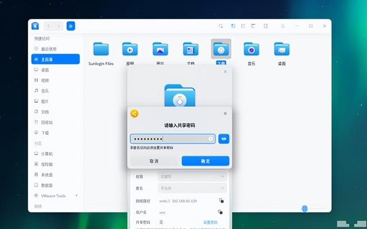
Task: Click the home breadcrumb button in the address bar
Action: click(x=71, y=26)
